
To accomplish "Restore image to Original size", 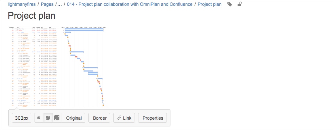I will point(74,118).
